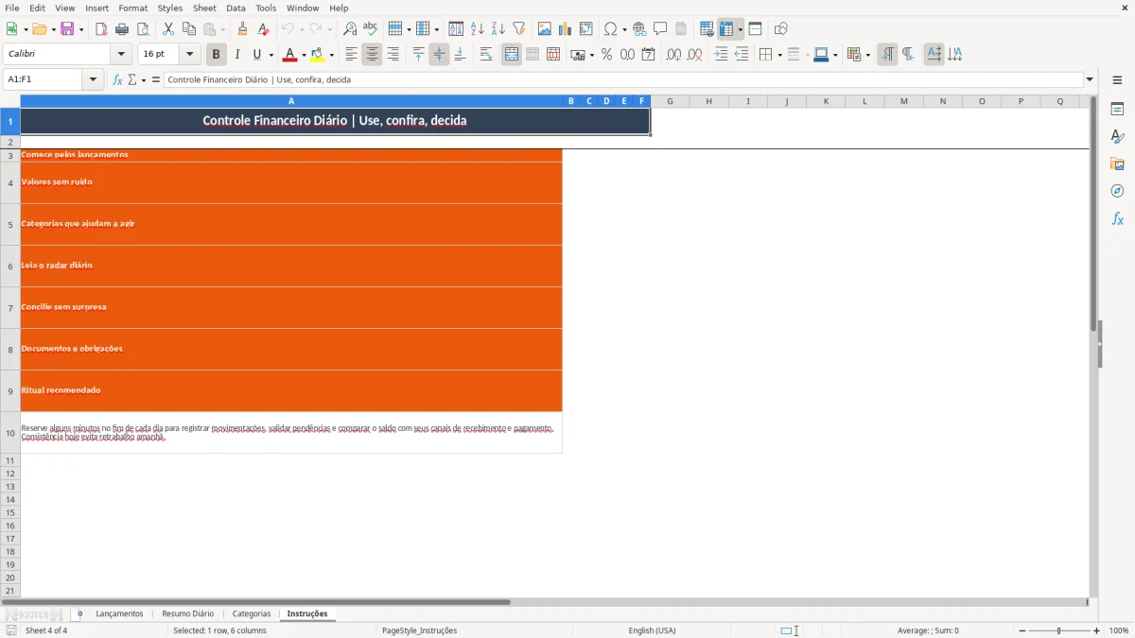The image size is (1135, 638).
Task: Switch to the Categorias sheet tab
Action: [x=252, y=614]
